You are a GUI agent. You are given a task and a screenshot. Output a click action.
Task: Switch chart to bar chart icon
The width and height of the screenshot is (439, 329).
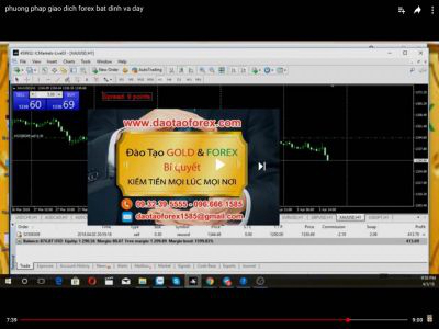click(171, 70)
